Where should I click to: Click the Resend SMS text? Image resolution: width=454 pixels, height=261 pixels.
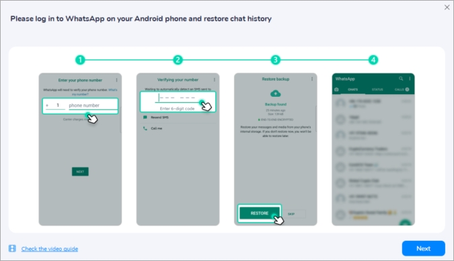[x=159, y=117]
